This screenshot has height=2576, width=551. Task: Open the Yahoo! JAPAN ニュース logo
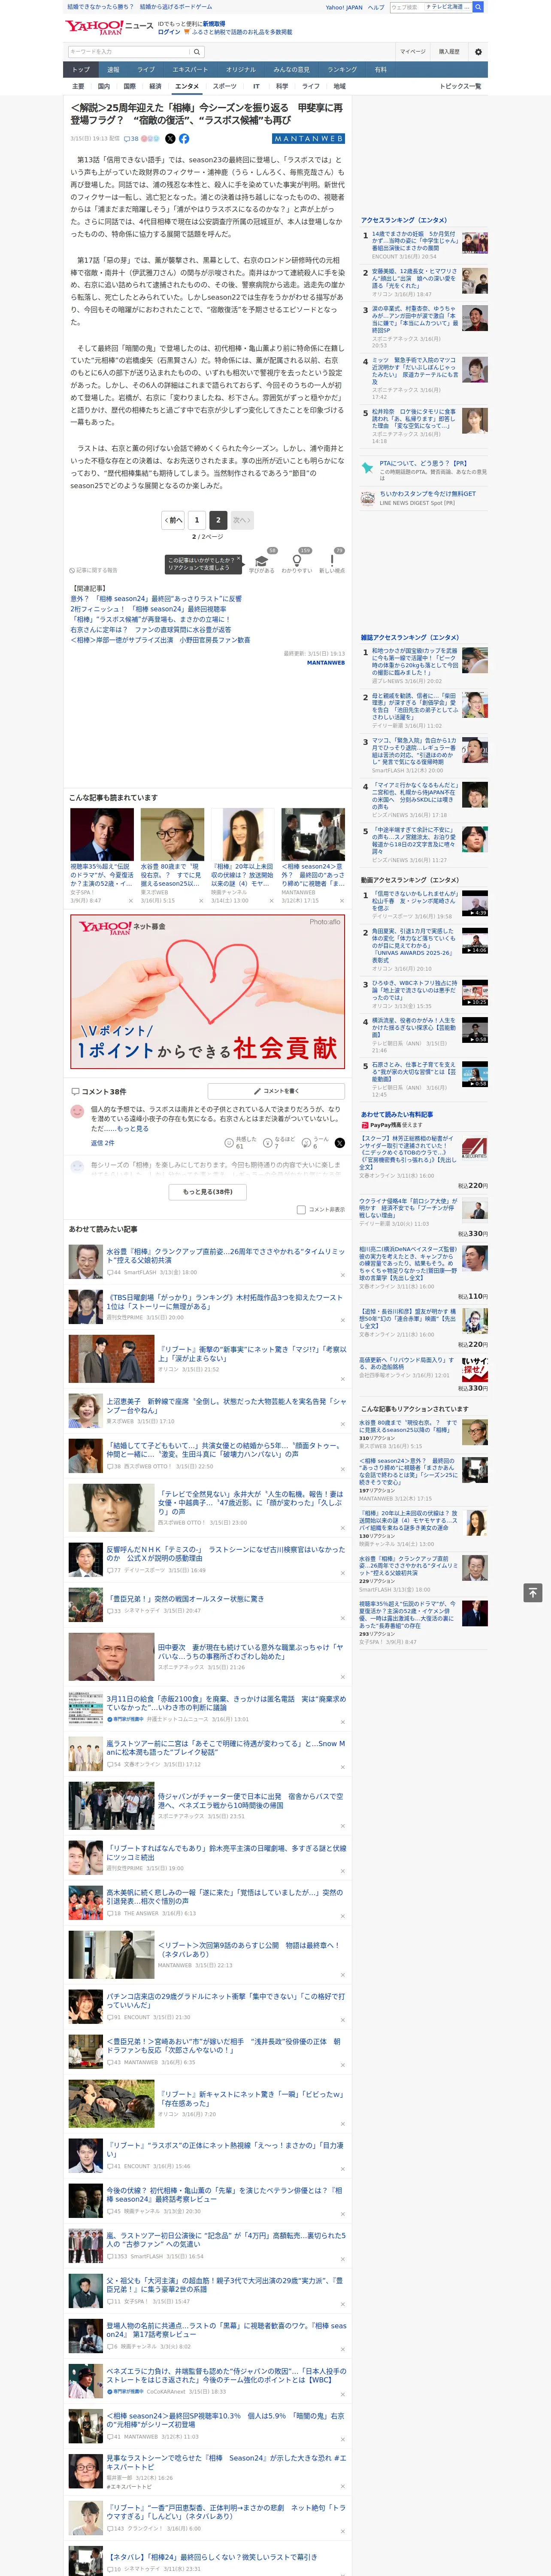[109, 28]
